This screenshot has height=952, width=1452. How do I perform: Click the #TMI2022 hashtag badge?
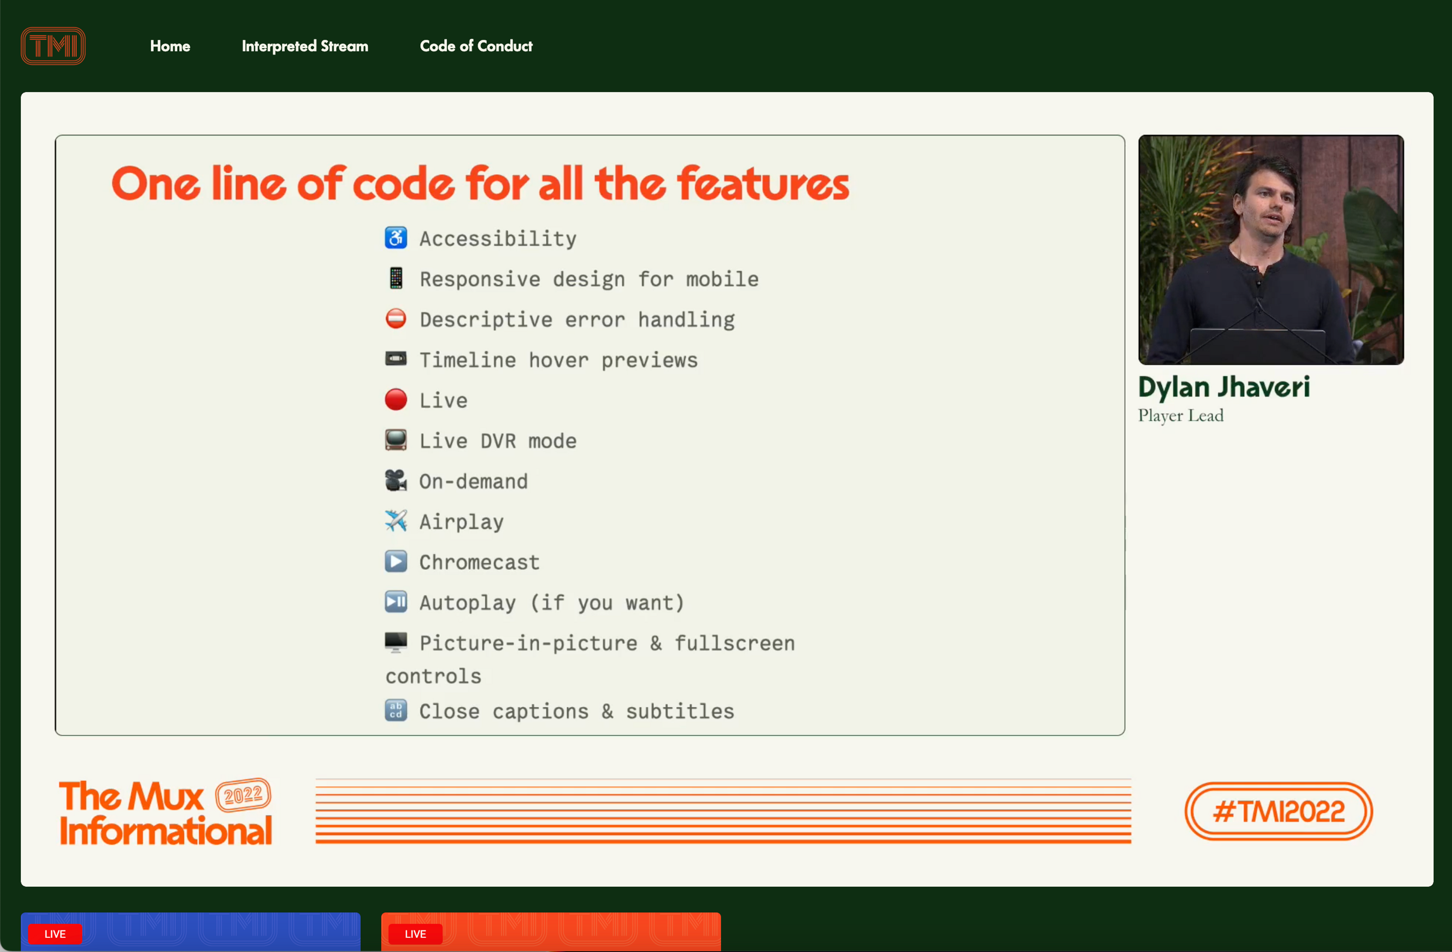[1278, 811]
